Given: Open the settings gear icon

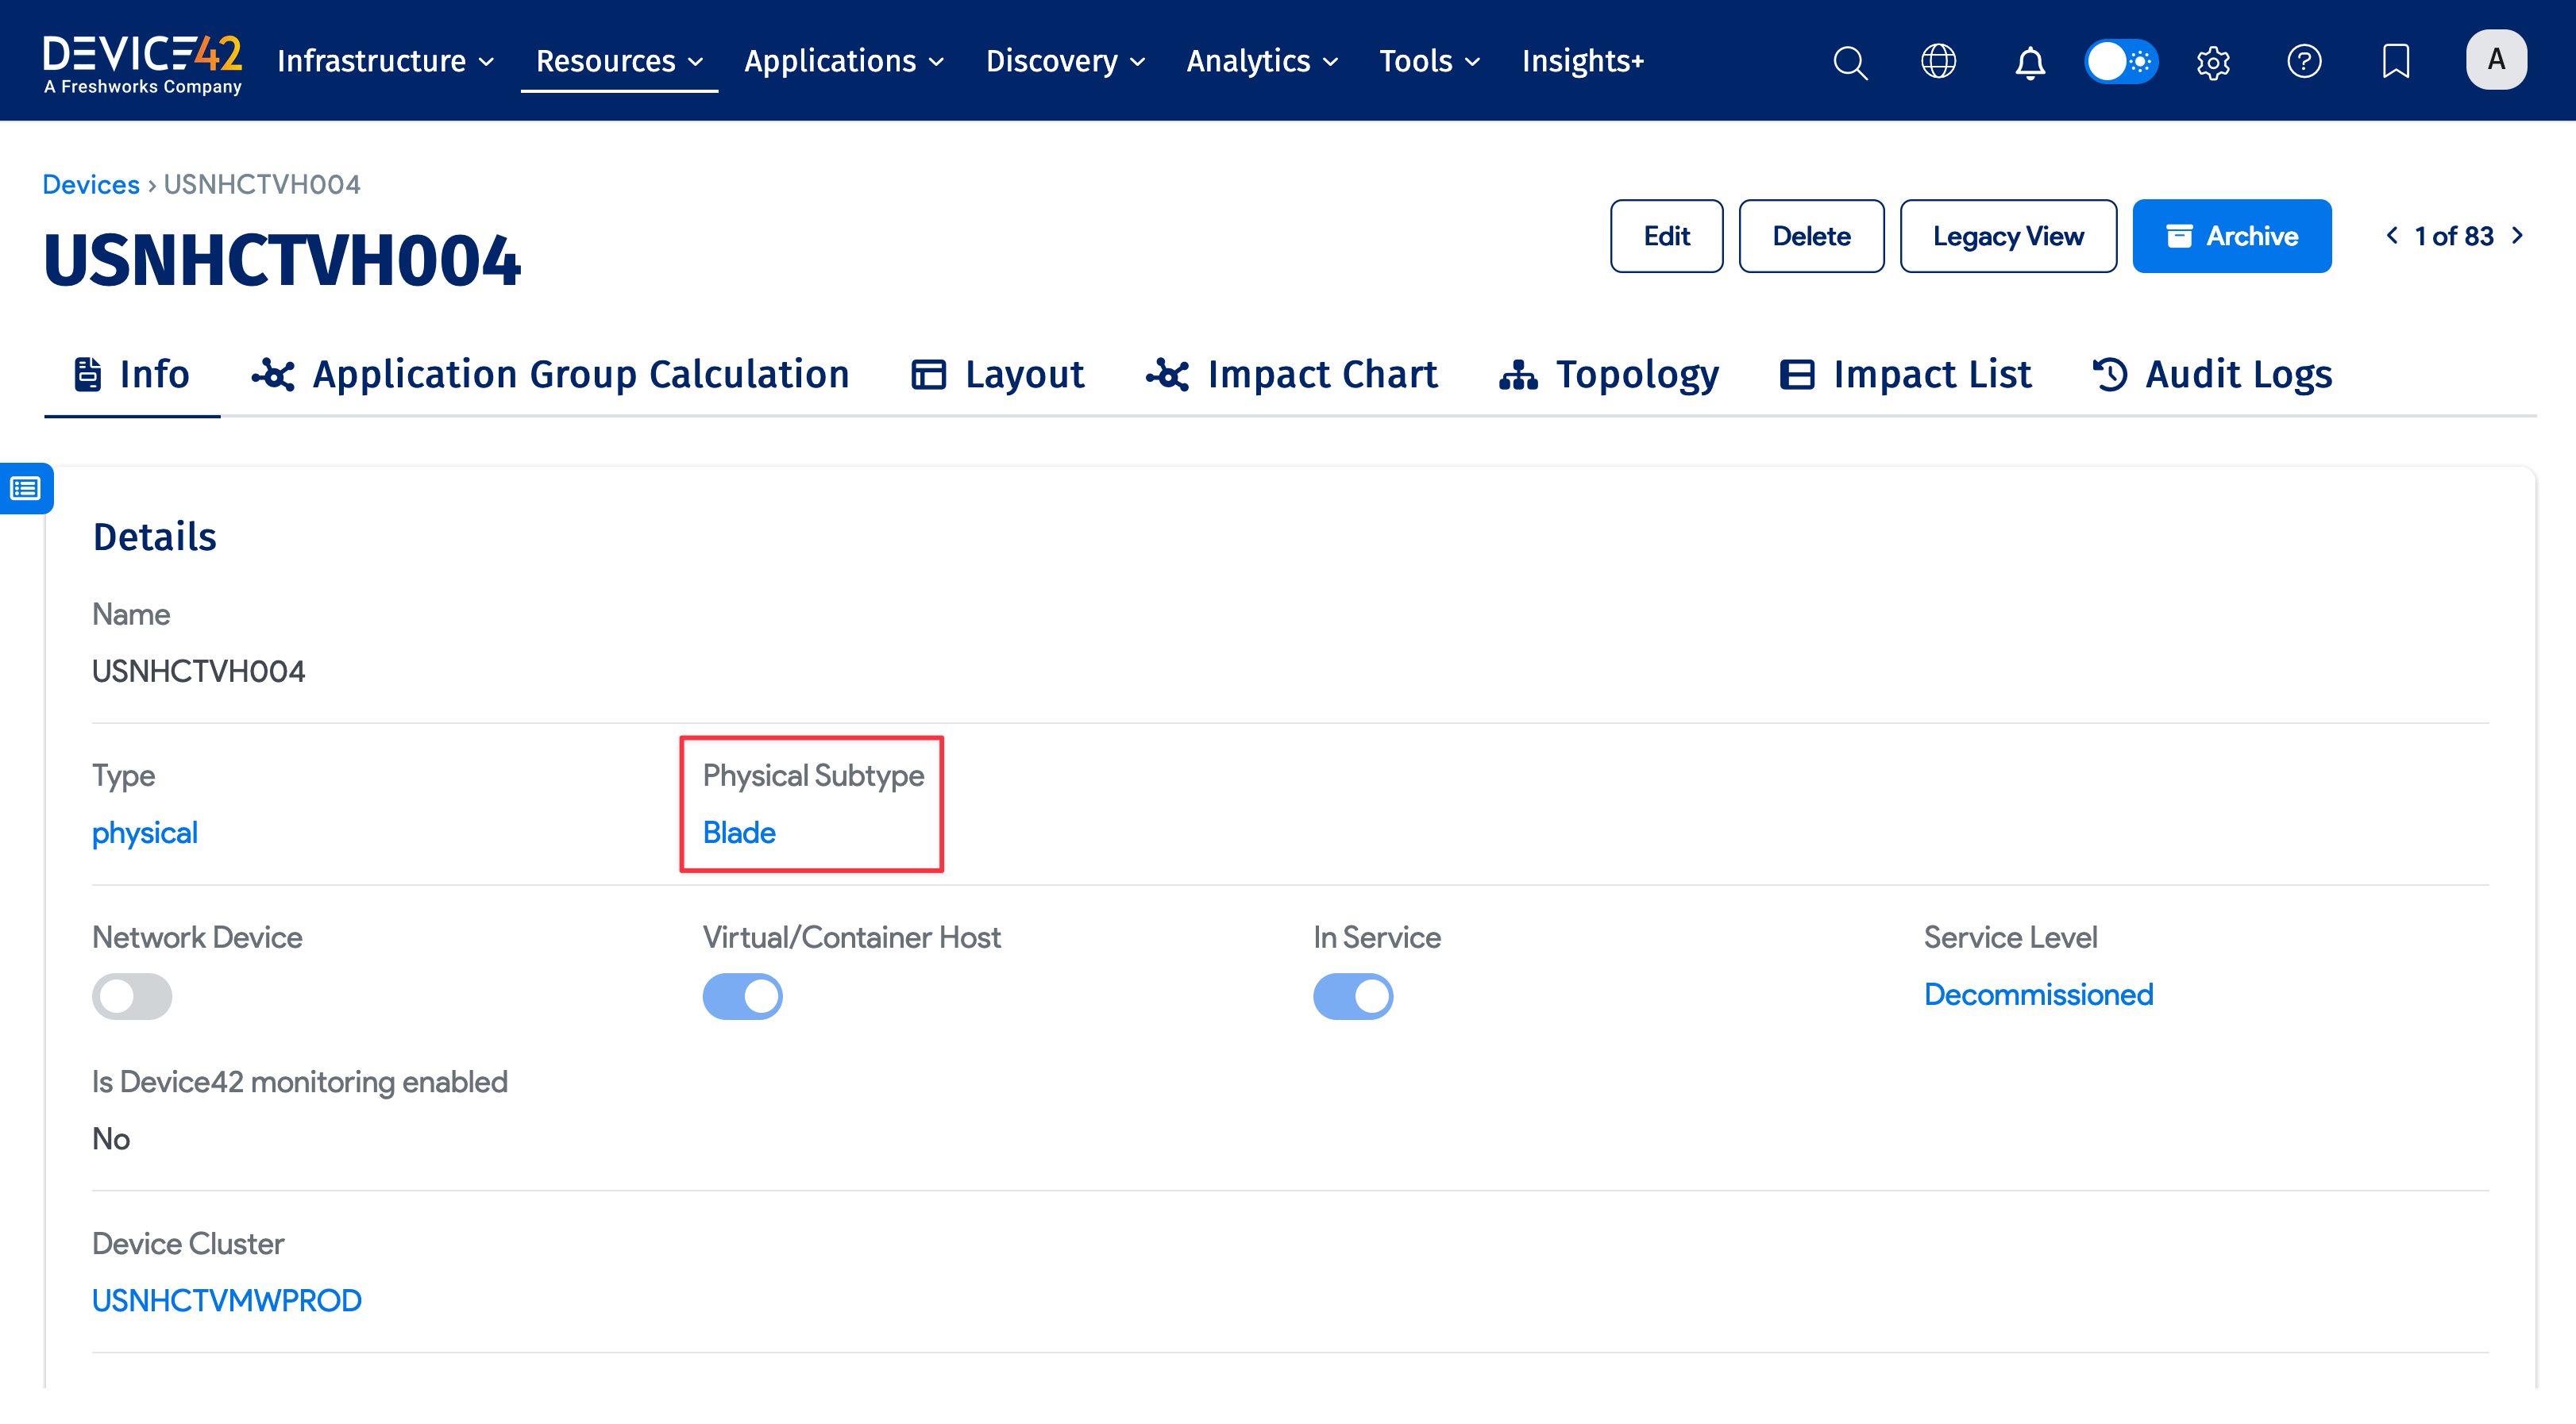Looking at the screenshot, I should [x=2213, y=62].
